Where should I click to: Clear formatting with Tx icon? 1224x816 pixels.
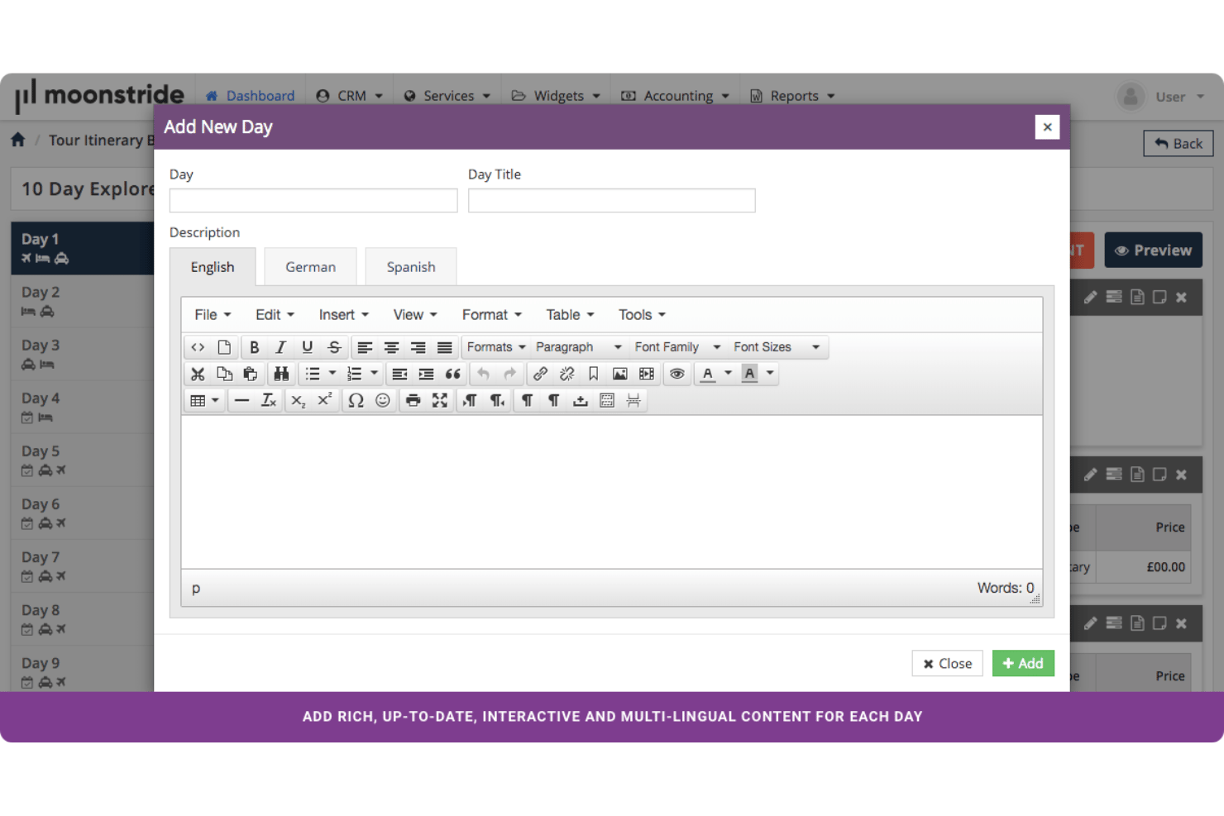268,400
